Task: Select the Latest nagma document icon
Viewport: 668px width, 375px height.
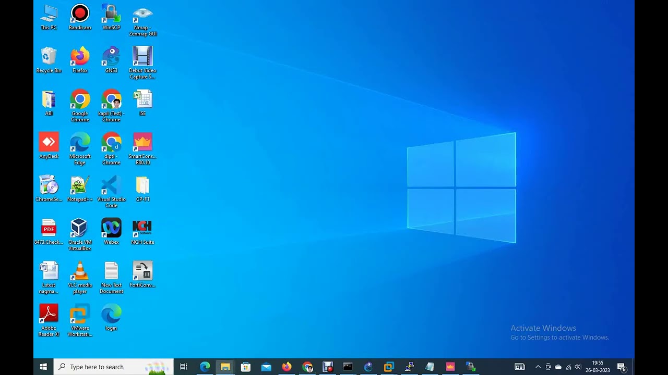Action: coord(49,277)
